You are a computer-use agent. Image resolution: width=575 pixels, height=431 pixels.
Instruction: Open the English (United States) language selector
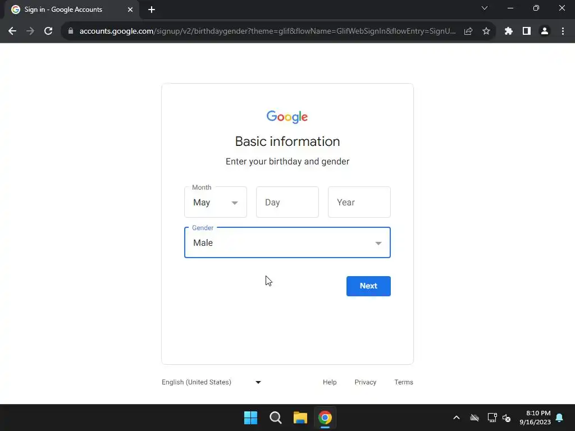(x=212, y=382)
